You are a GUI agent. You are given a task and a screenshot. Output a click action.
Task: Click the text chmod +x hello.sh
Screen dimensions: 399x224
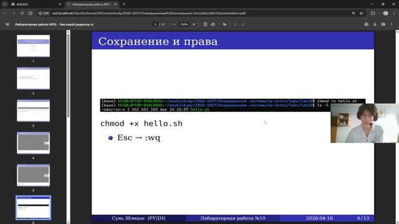tap(142, 124)
